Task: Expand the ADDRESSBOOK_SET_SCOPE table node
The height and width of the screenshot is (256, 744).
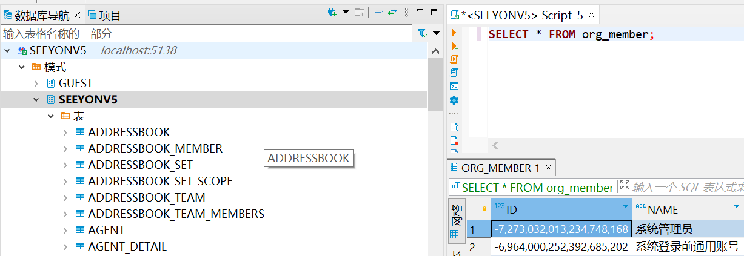Action: (x=65, y=181)
